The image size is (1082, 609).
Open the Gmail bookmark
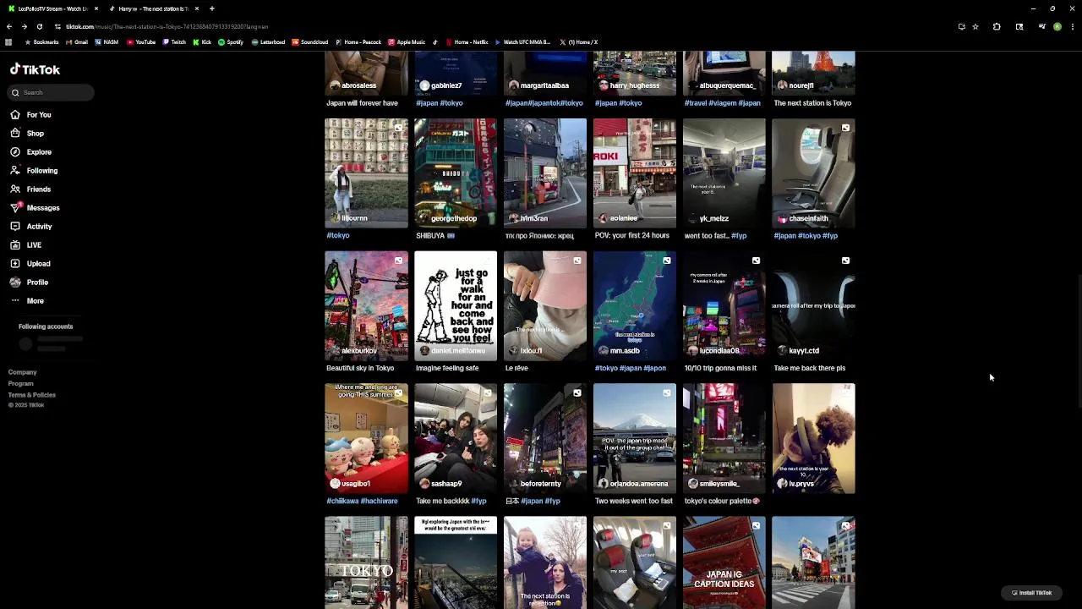(77, 42)
